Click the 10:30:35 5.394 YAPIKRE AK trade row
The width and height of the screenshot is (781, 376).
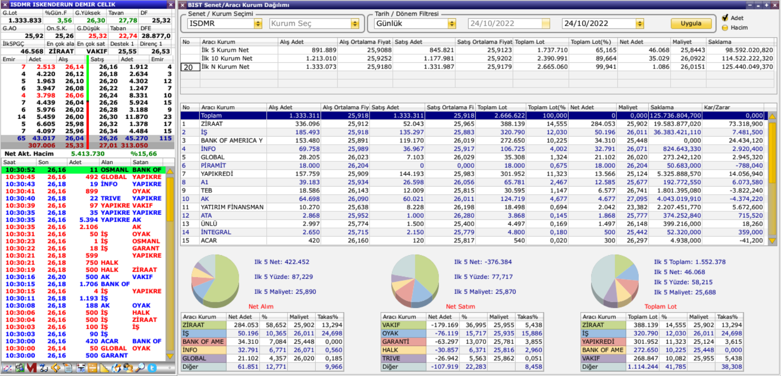click(83, 220)
